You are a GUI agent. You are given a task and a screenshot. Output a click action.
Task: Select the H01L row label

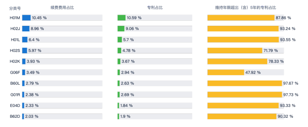(16, 40)
